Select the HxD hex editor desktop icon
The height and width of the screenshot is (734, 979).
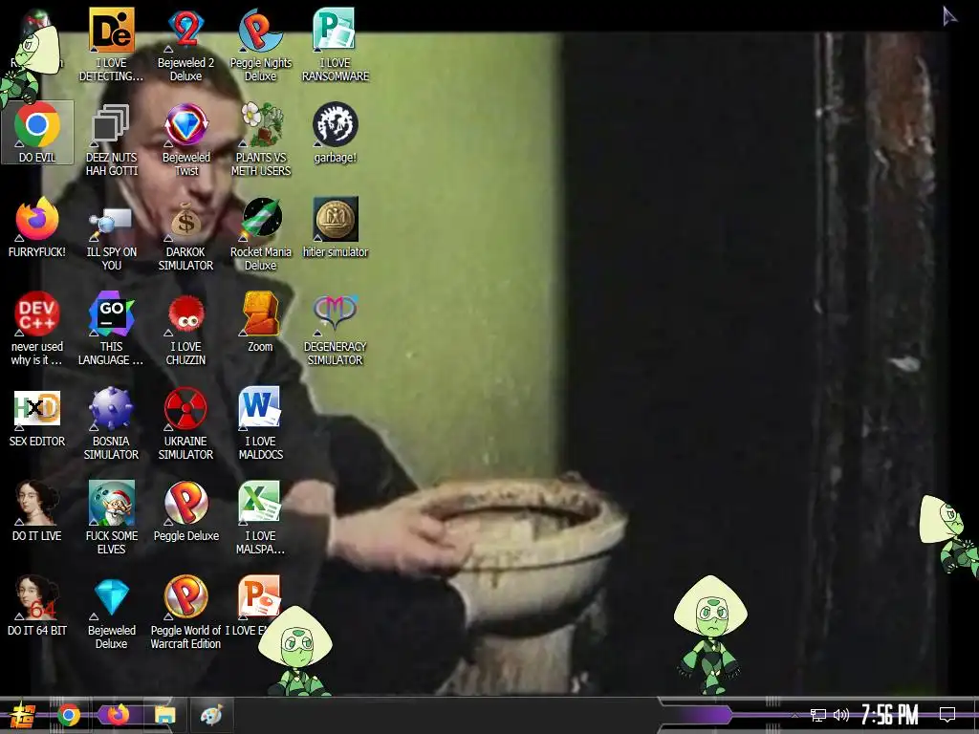click(37, 408)
